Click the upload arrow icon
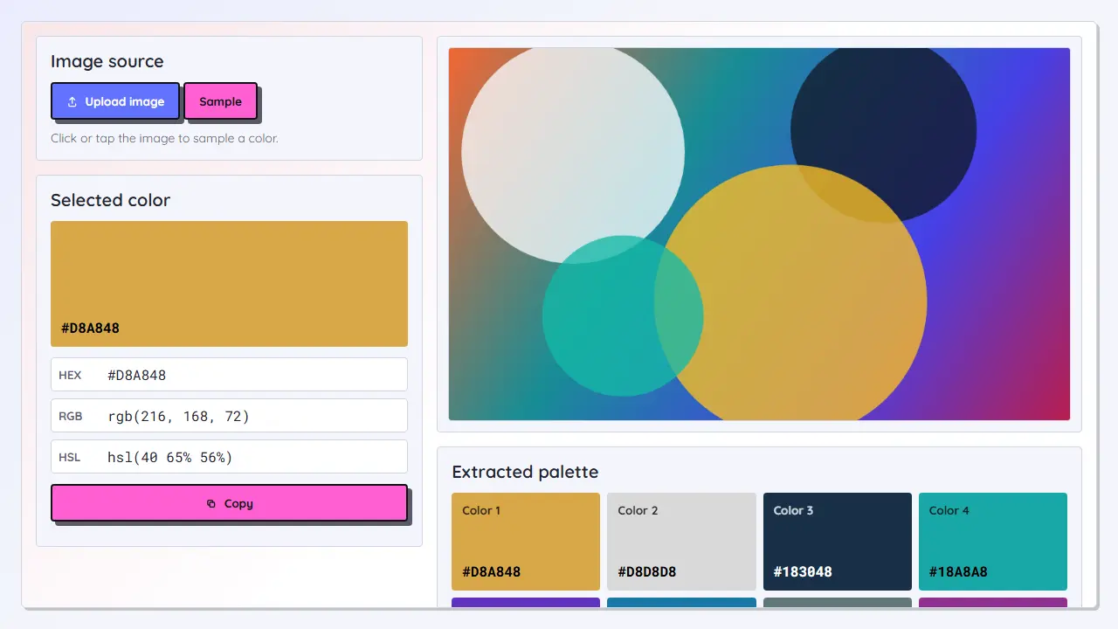The width and height of the screenshot is (1118, 629). [72, 101]
